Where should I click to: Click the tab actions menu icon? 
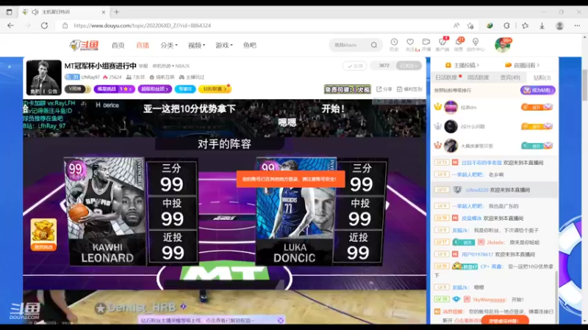(x=10, y=12)
